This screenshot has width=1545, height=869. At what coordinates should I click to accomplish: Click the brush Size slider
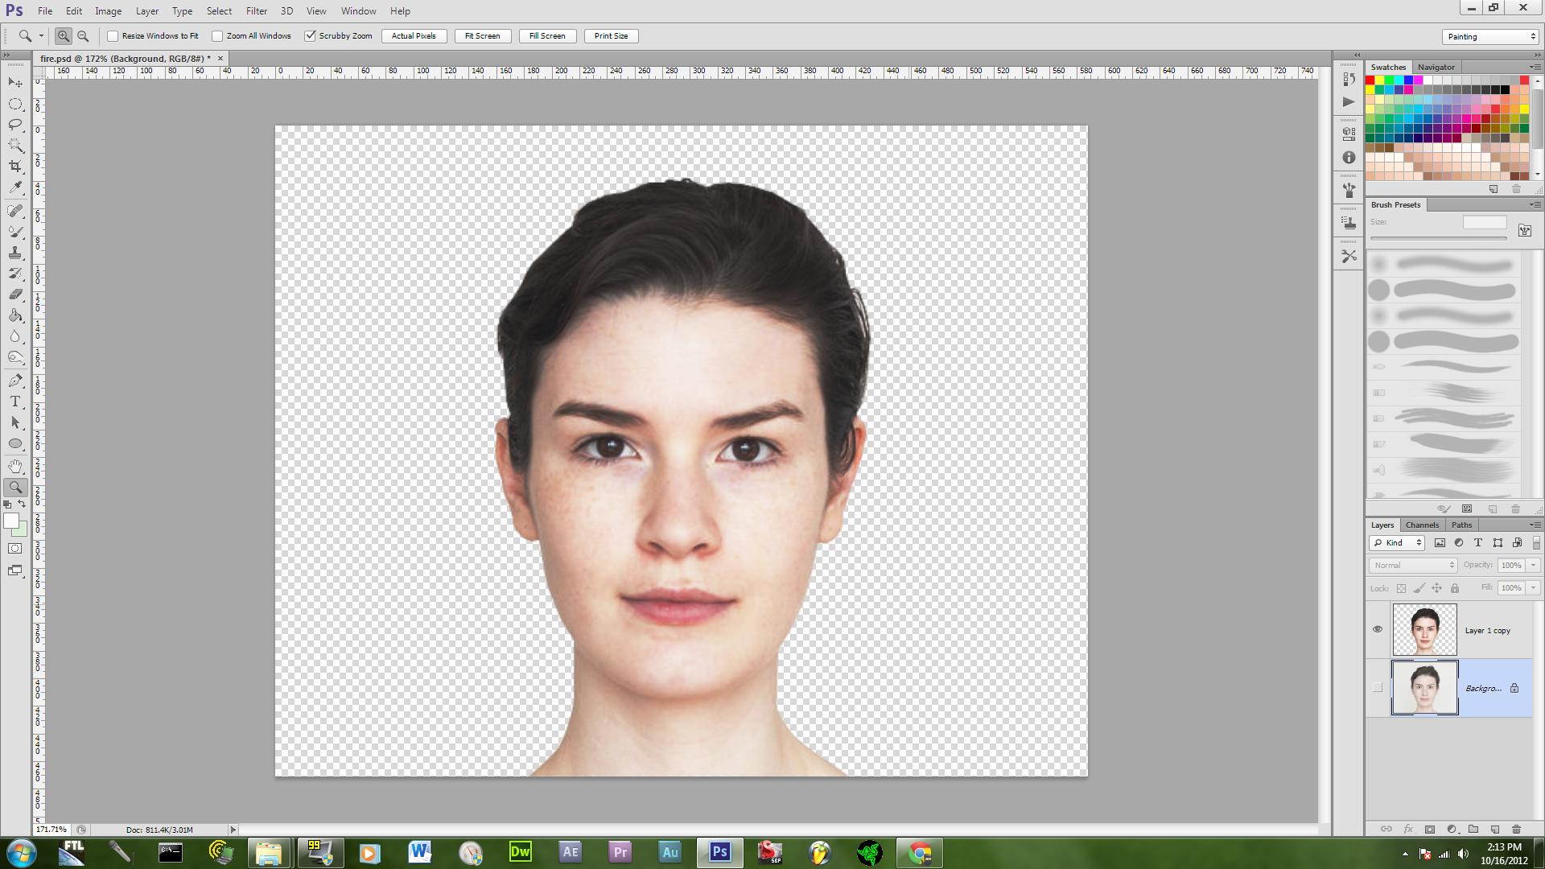[x=1438, y=238]
